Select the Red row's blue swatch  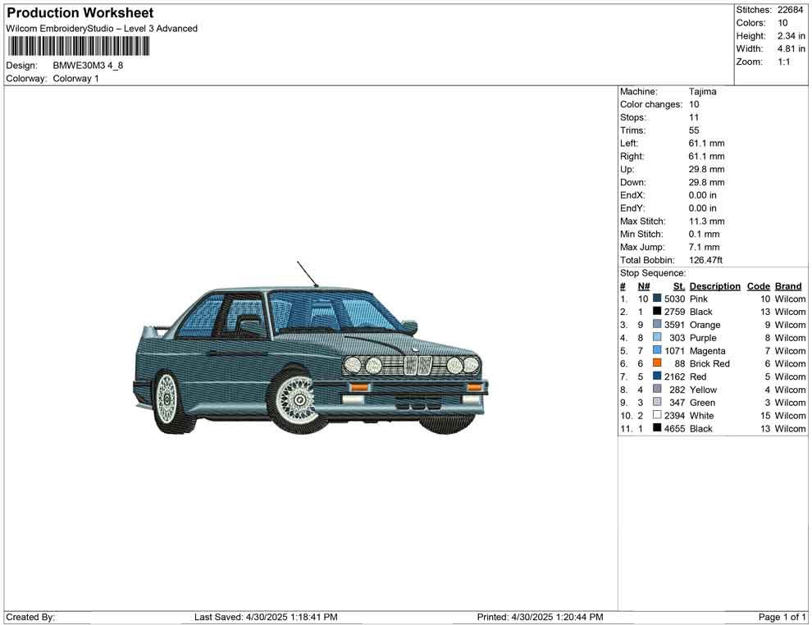tap(657, 377)
